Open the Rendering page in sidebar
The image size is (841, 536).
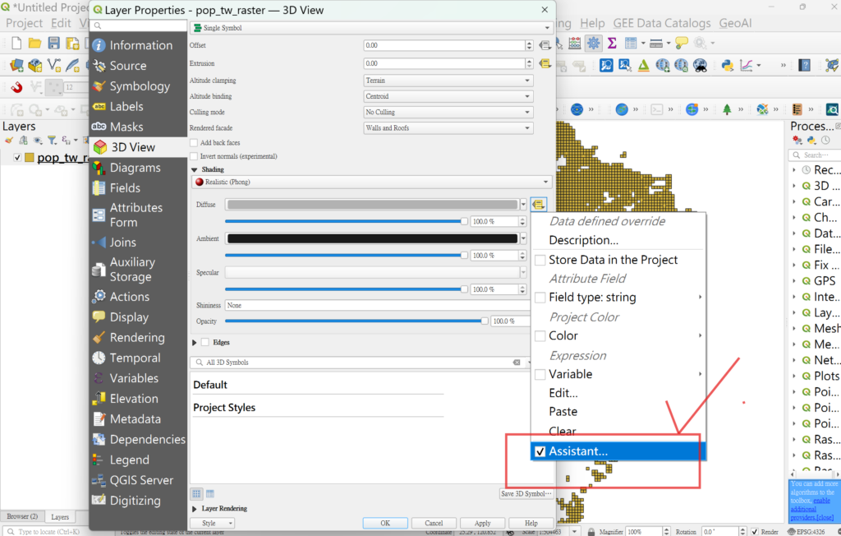click(138, 337)
